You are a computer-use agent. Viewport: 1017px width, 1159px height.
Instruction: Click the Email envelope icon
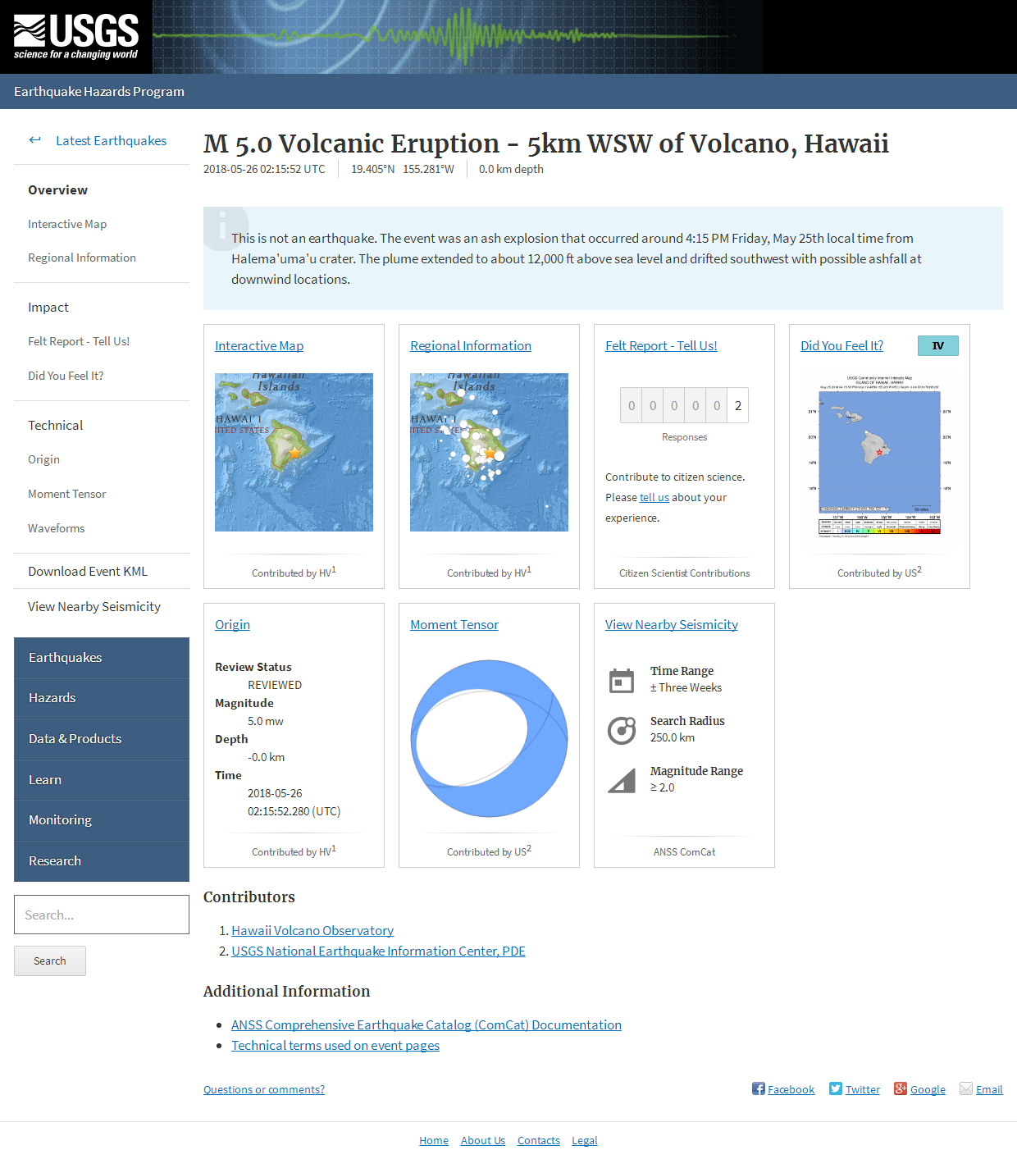[966, 1088]
